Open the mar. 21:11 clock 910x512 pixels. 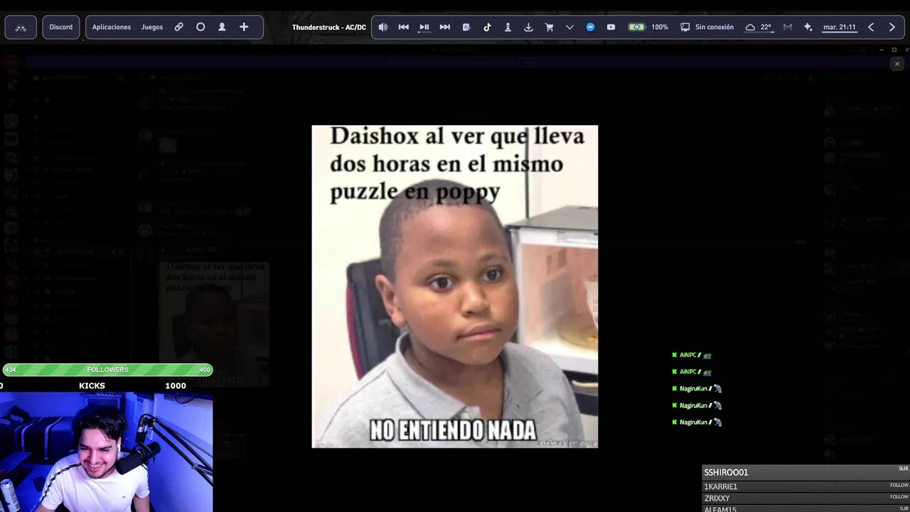tap(840, 27)
